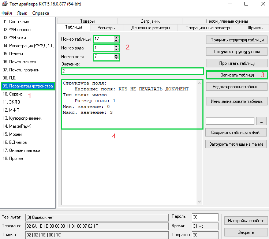Select 09. Параметры устройства
This screenshot has height=239, width=269.
(x=28, y=86)
